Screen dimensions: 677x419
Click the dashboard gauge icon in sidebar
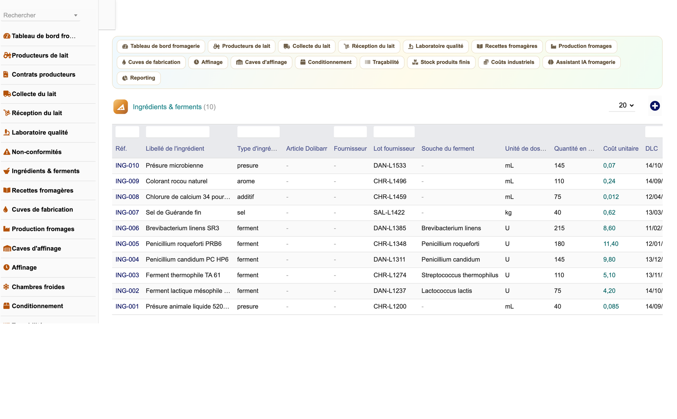(7, 36)
